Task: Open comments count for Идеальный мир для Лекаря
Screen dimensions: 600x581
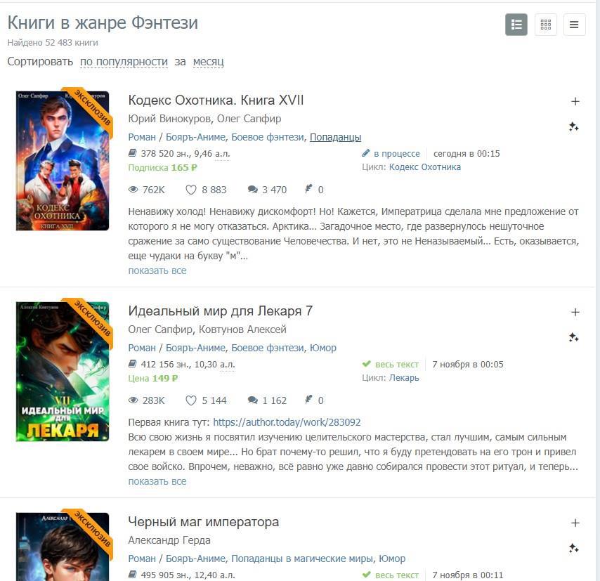Action: click(267, 400)
